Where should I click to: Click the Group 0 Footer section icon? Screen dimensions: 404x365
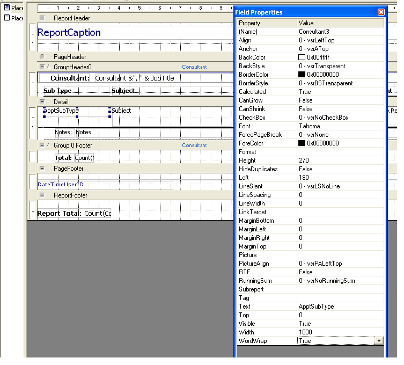tap(42, 145)
